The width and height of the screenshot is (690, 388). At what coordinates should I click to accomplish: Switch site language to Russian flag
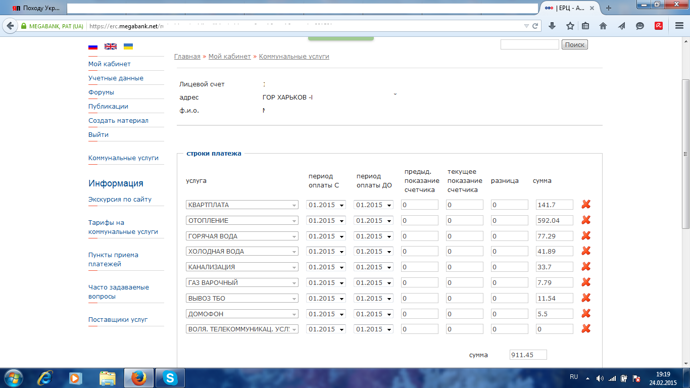pos(93,46)
